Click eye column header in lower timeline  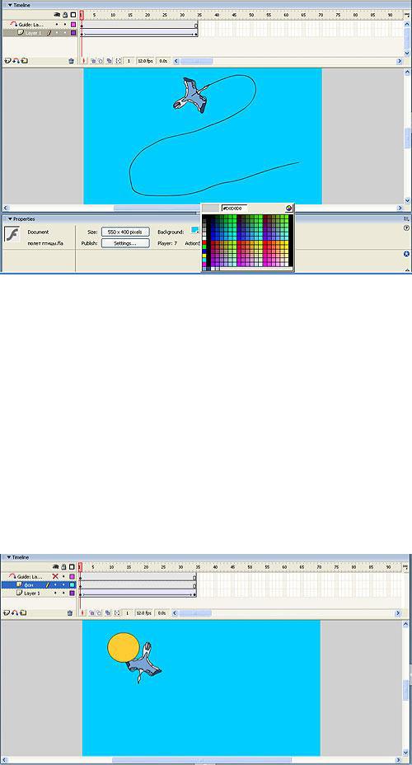pos(55,567)
